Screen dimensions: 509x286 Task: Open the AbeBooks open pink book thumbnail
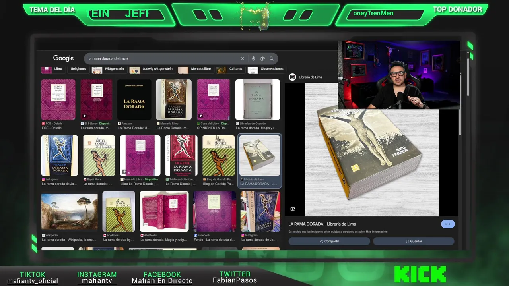pos(164,212)
